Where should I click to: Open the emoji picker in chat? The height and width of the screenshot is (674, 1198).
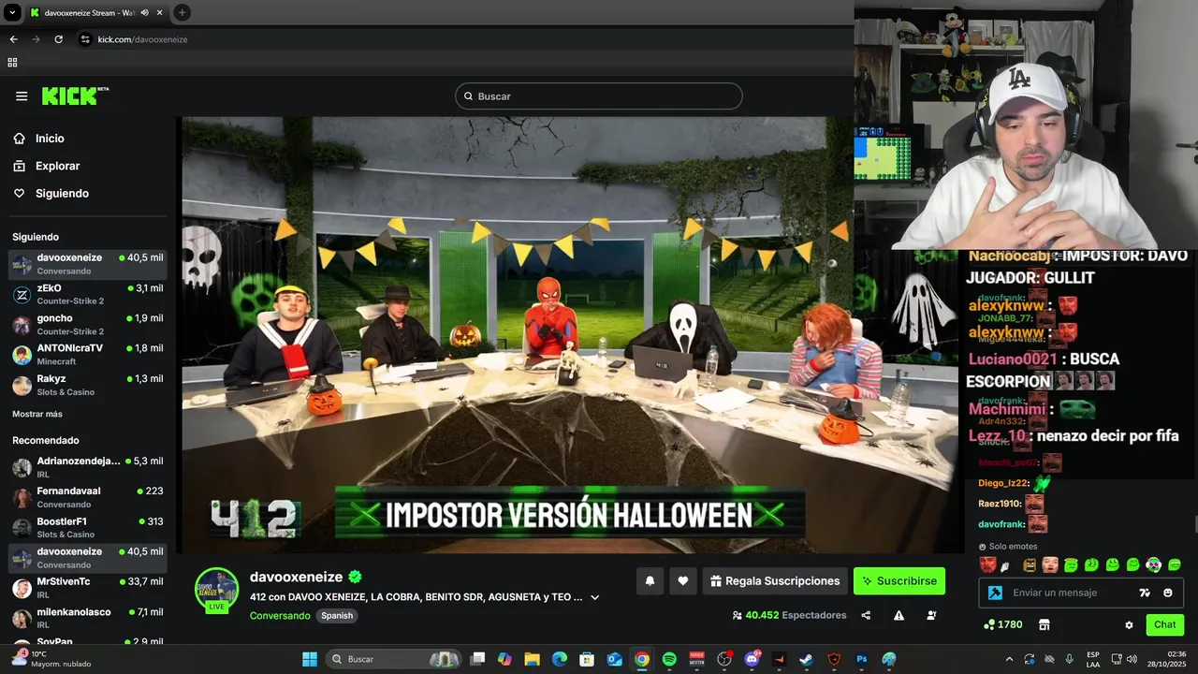1168,593
